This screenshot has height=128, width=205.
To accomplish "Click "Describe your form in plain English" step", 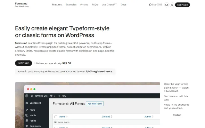I will pos(176,87).
